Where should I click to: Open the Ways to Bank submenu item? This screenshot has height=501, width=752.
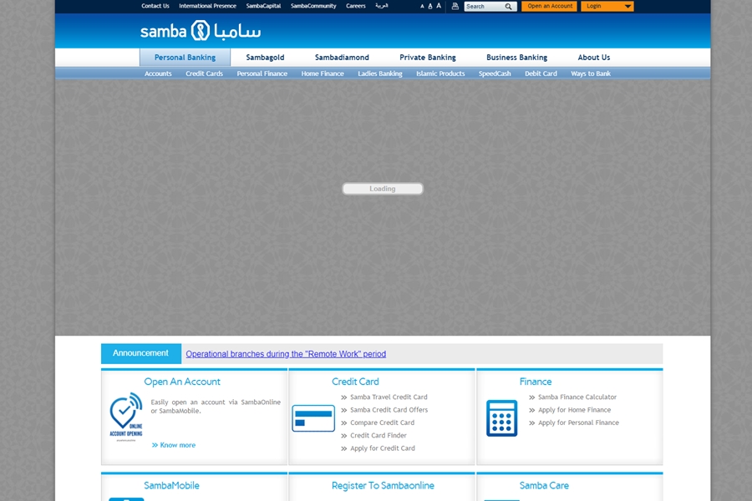click(591, 73)
